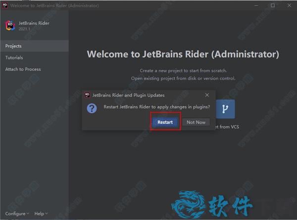Viewport: 297px width, 220px height.
Task: Maximize the Rider welcome window
Action: click(273, 5)
